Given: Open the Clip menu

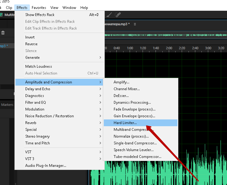Looking at the screenshot, I should (9, 8).
